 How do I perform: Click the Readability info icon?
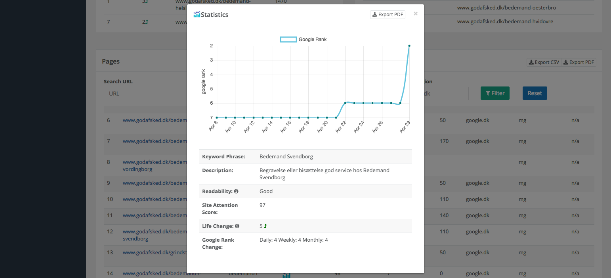coord(236,191)
